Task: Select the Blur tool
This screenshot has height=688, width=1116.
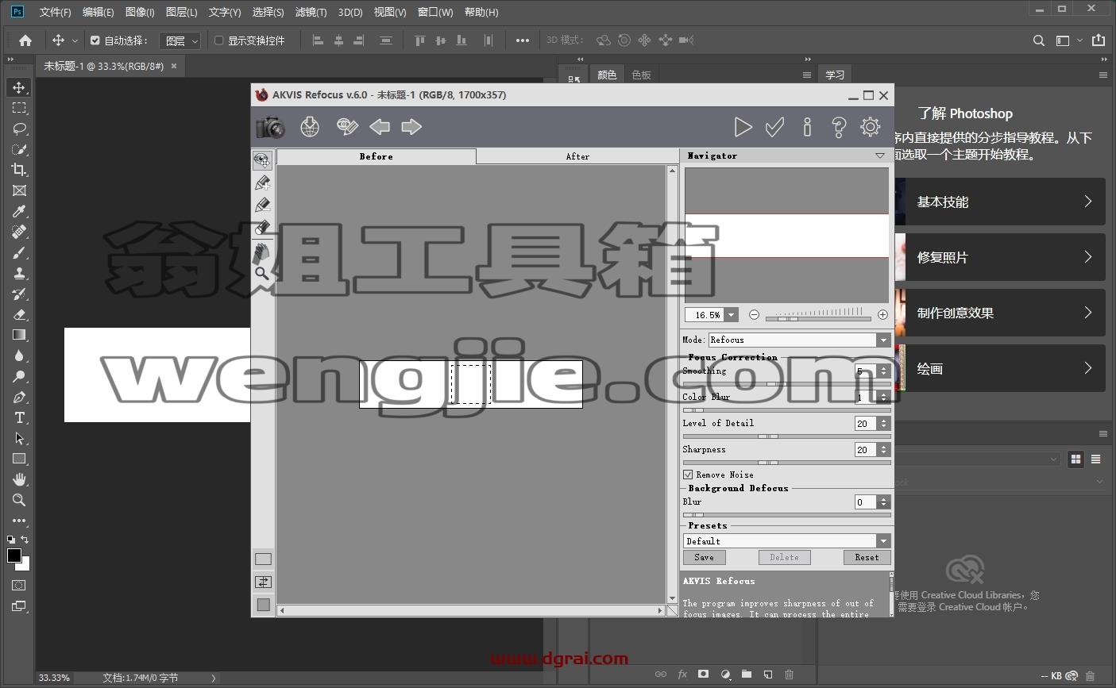Action: pos(19,356)
